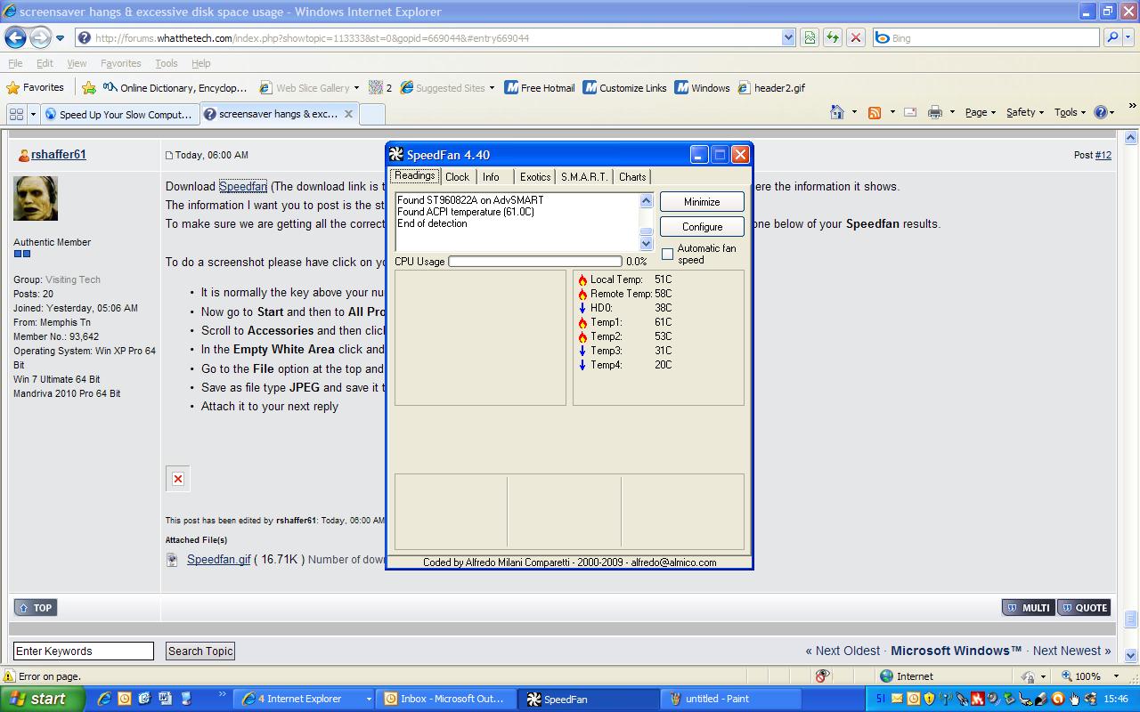Enable Automatic fan speed checkbox
Viewport: 1140px width, 712px height.
(668, 255)
